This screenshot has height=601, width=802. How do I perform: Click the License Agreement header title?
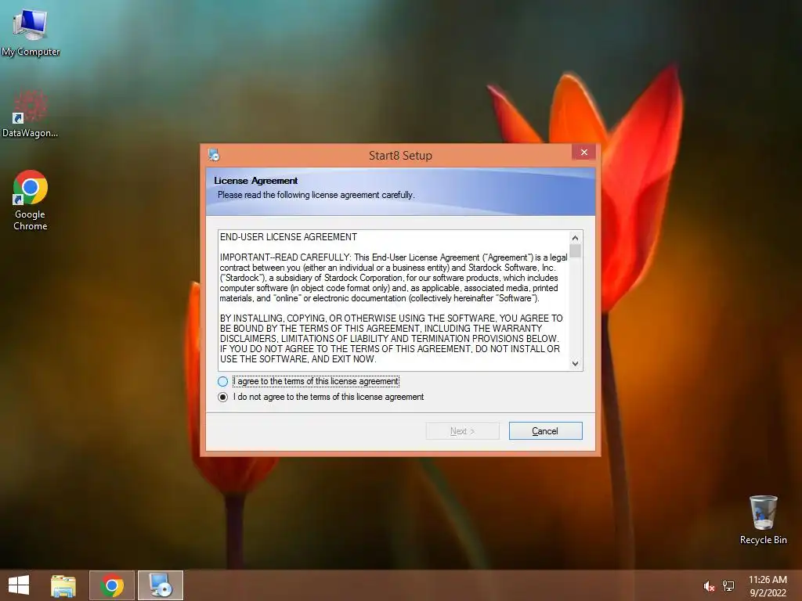point(256,181)
